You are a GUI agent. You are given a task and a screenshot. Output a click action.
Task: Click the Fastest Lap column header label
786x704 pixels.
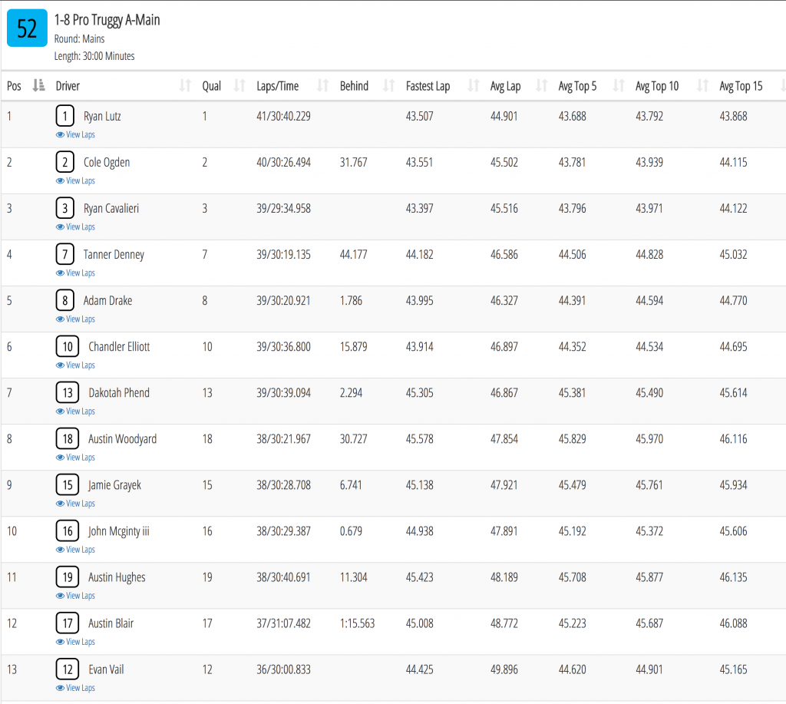(x=428, y=86)
